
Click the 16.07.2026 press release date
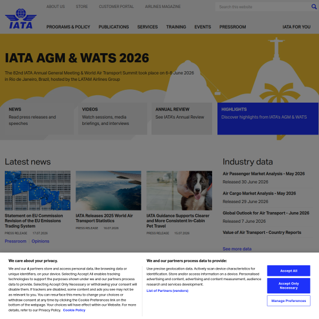click(x=111, y=228)
